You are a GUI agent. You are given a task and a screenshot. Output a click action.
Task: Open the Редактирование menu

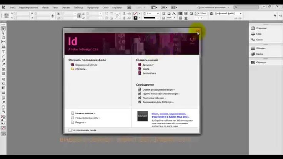click(28, 8)
